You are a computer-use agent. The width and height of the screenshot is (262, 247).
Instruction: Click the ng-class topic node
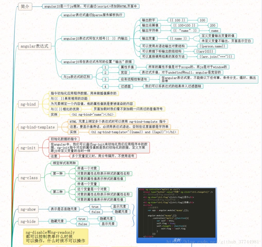pyautogui.click(x=29, y=178)
